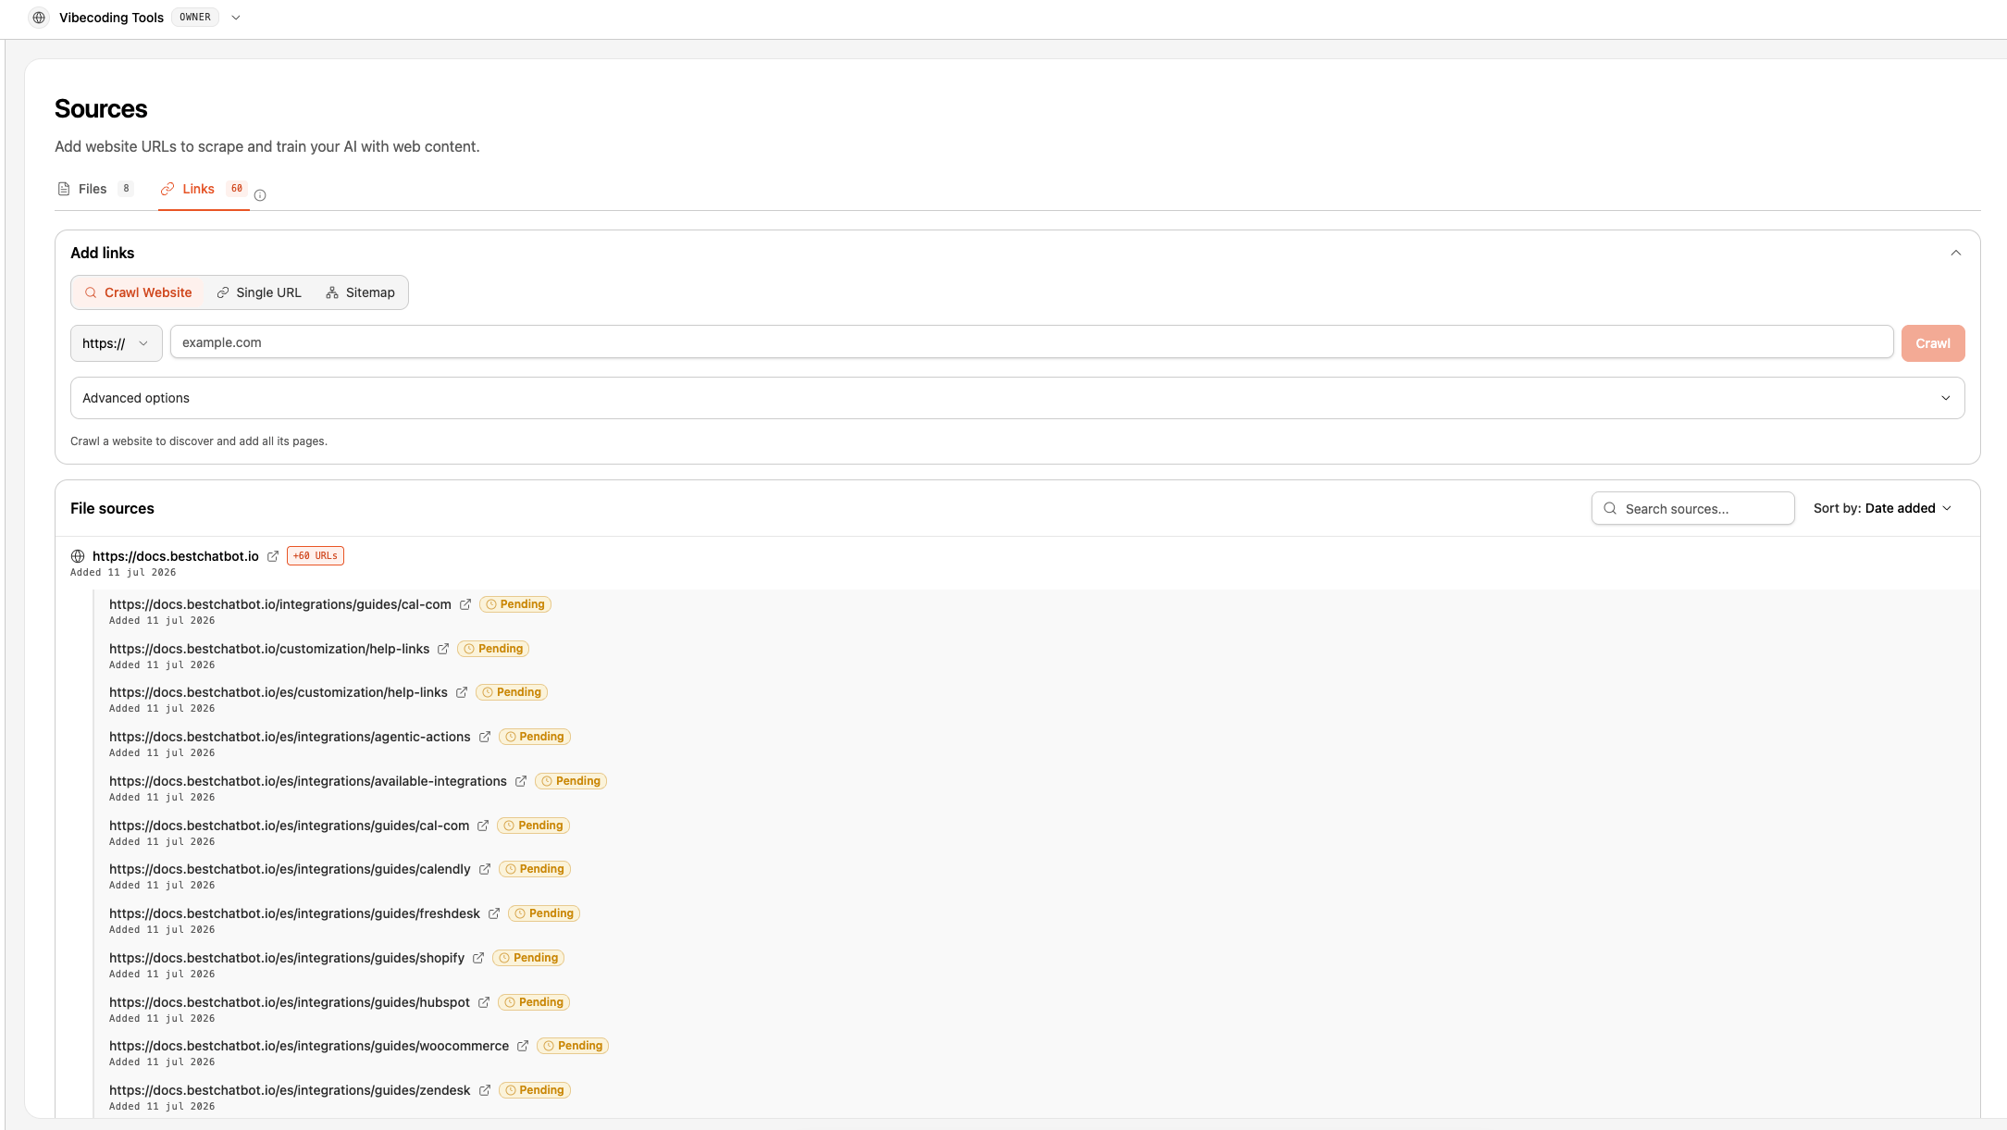Open external link icon for es/customization/help-links

coord(462,692)
